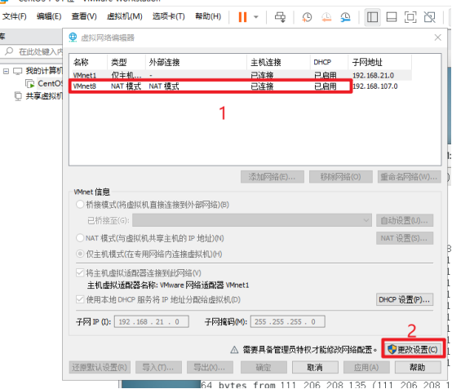Click the 导出(X)... button
The width and height of the screenshot is (452, 389).
pyautogui.click(x=210, y=367)
